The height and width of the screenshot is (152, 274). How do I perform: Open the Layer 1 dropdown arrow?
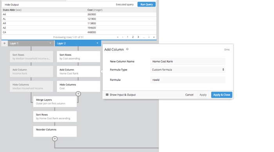50,43
